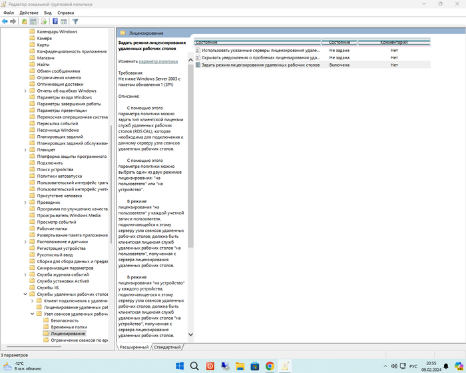Click the Forward arrow in toolbar

pos(13,21)
